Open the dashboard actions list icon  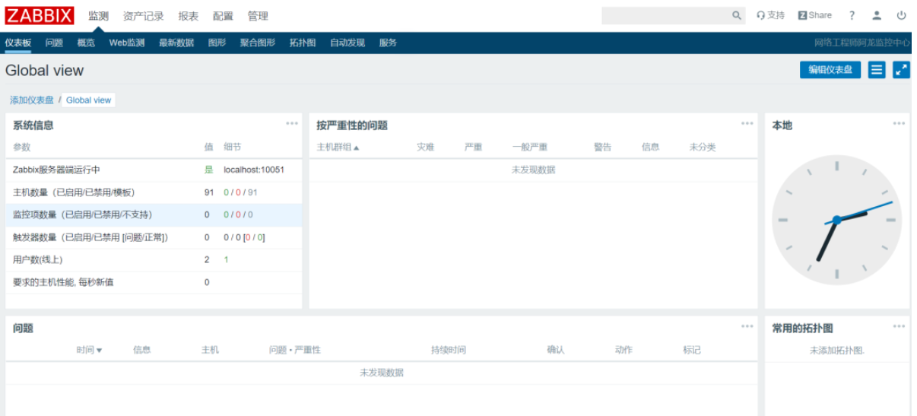pyautogui.click(x=877, y=70)
